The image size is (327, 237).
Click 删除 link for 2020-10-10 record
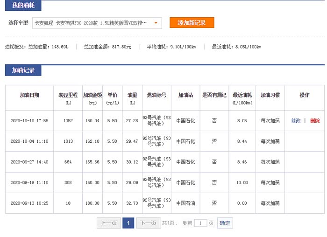click(x=315, y=121)
